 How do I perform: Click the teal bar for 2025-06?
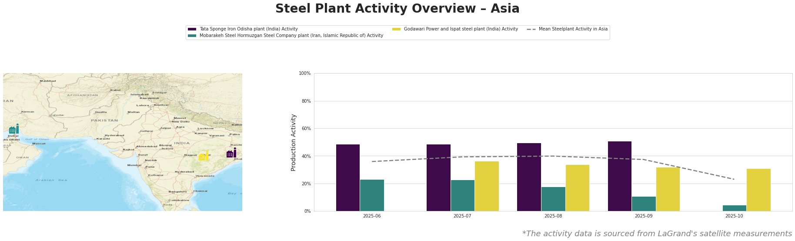click(372, 195)
